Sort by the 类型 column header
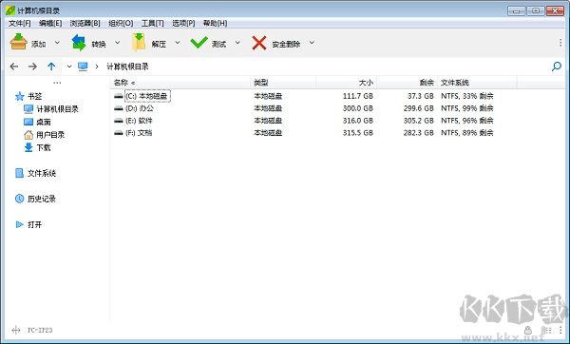The width and height of the screenshot is (570, 344). (283, 83)
